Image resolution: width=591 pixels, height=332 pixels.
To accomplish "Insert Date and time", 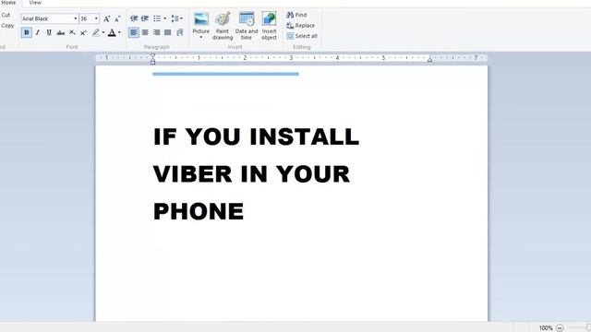I will [x=247, y=26].
